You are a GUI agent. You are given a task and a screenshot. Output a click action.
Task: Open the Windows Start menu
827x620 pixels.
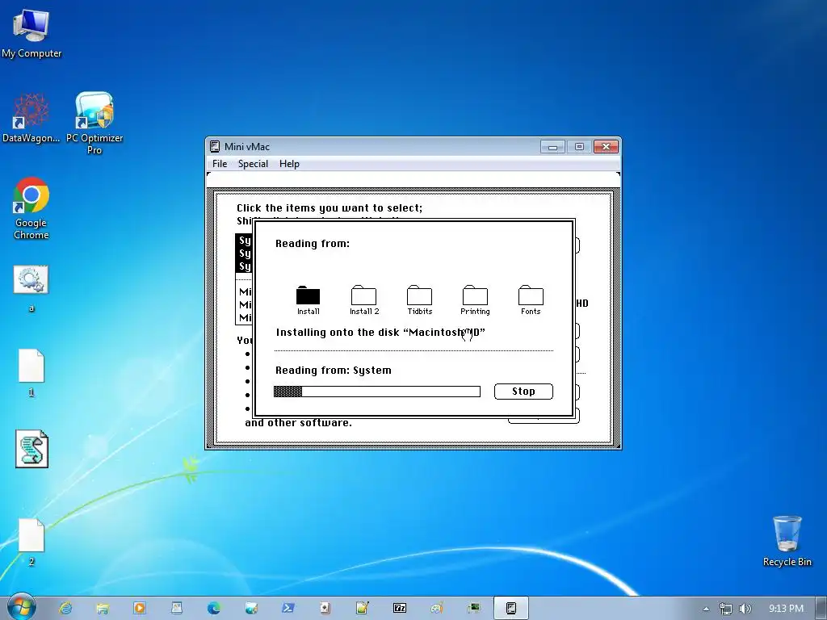coord(21,608)
